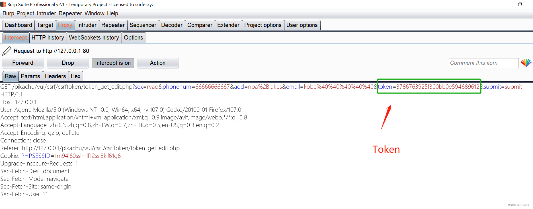Click the token parameter value in request
The height and width of the screenshot is (209, 533).
[x=438, y=87]
